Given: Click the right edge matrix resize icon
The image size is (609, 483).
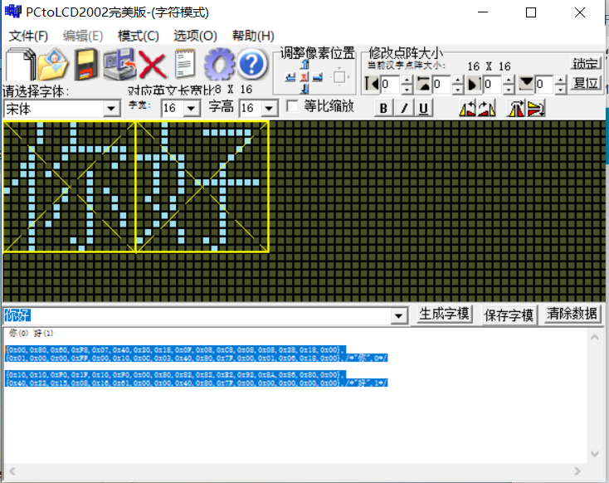Looking at the screenshot, I should [x=475, y=84].
